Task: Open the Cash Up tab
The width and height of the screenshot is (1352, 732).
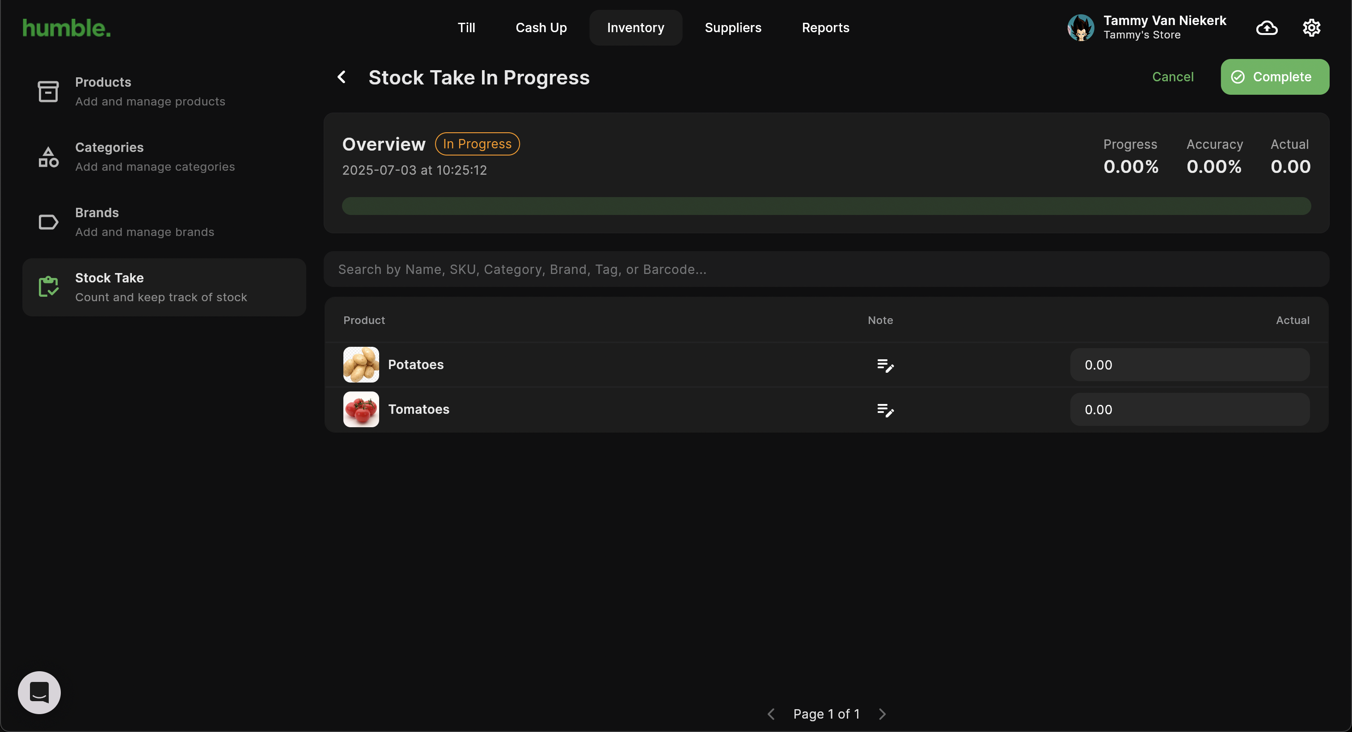Action: coord(541,28)
